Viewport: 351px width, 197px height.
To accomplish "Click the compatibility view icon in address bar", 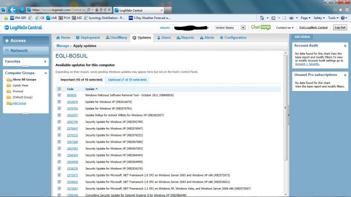I will point(101,10).
